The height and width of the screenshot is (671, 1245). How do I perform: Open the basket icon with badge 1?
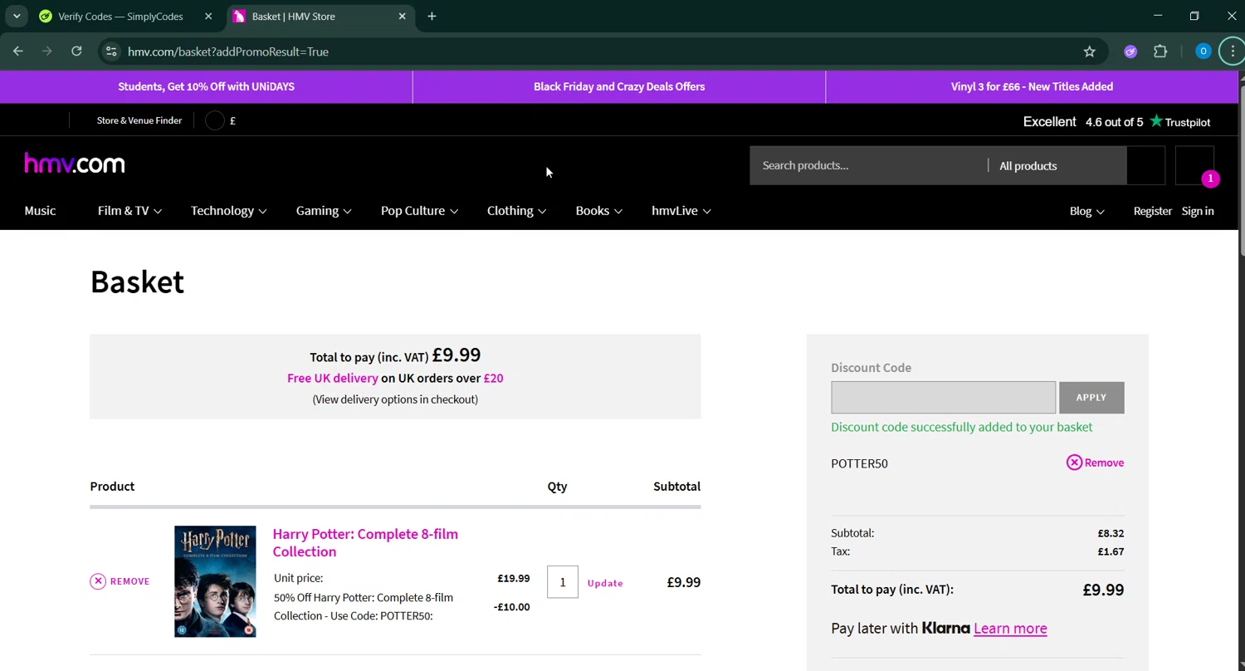click(x=1195, y=165)
